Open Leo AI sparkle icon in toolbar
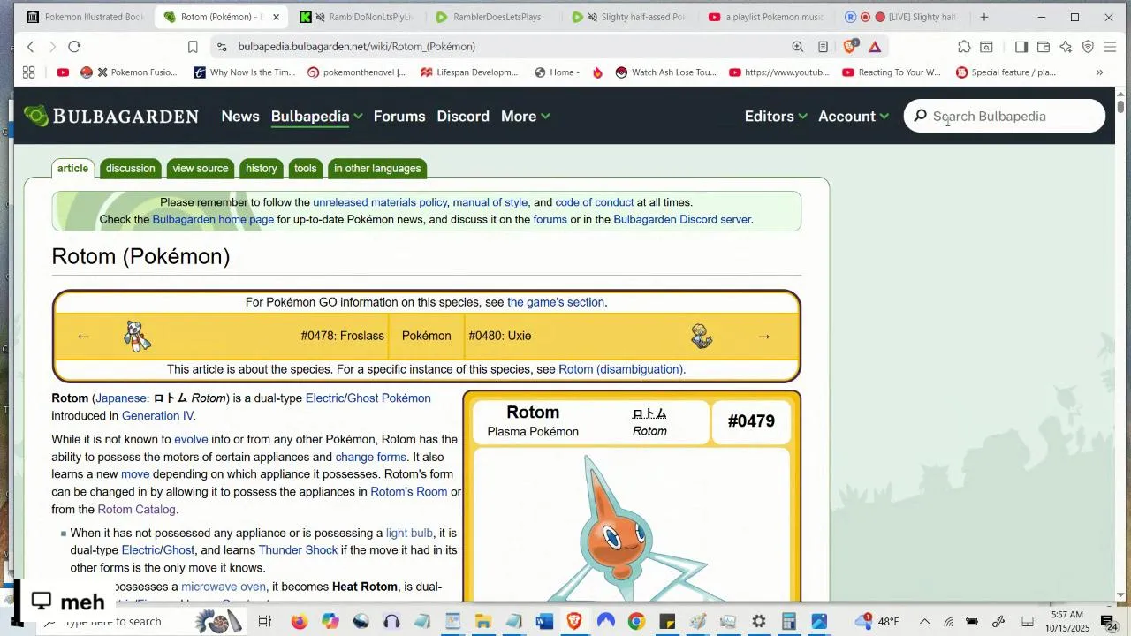The image size is (1131, 636). pos(1066,47)
